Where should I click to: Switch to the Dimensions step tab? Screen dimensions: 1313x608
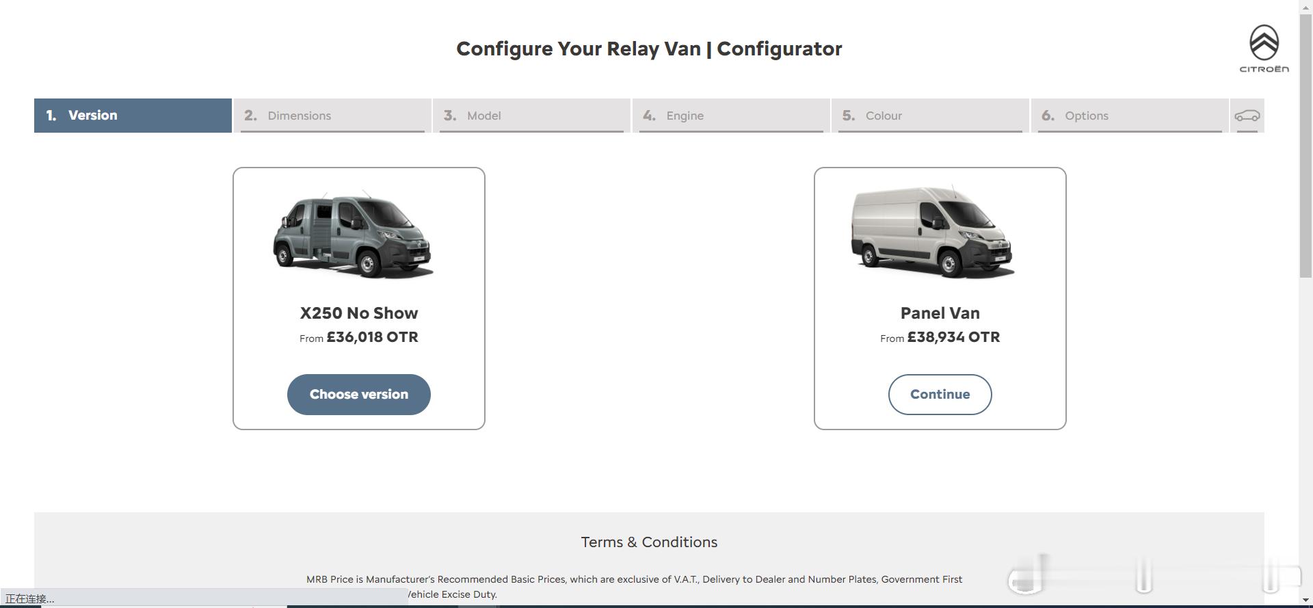(332, 116)
